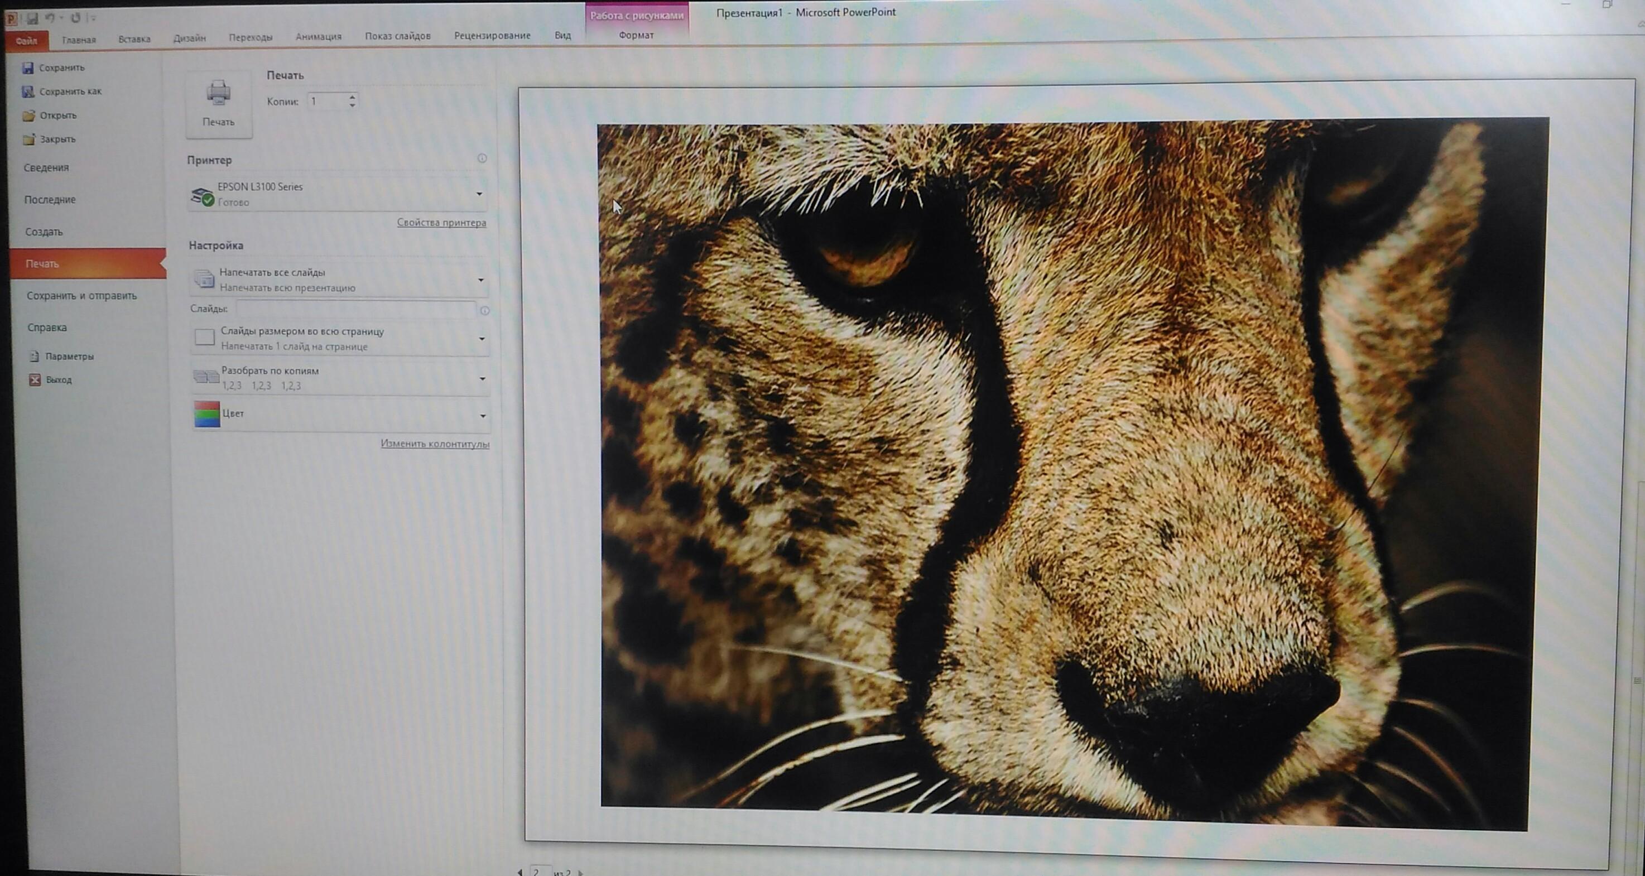Open Разобрать по копиям collation dropdown
This screenshot has width=1645, height=876.
click(x=482, y=379)
